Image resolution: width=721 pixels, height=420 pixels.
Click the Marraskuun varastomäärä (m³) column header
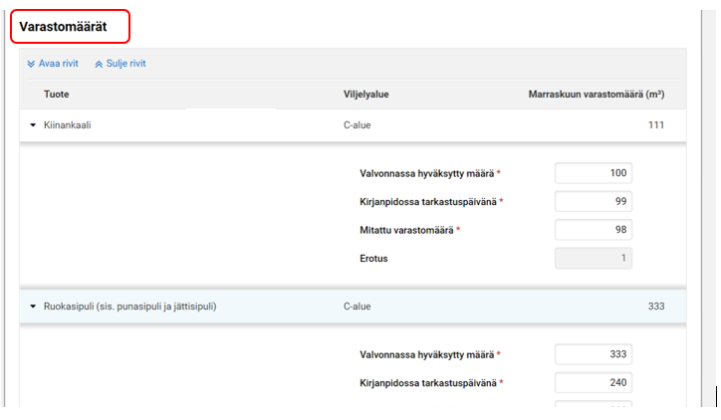(597, 95)
